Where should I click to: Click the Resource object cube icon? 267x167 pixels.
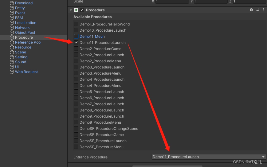tap(12, 47)
